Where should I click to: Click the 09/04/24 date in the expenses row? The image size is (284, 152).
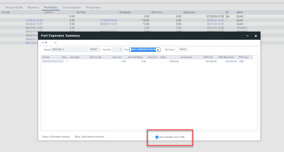click(x=174, y=61)
